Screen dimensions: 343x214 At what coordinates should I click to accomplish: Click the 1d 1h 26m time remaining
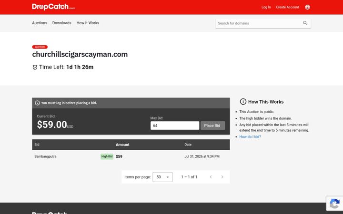[80, 67]
